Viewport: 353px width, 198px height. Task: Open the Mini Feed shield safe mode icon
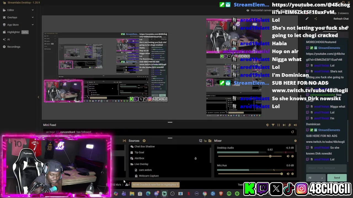click(268, 125)
